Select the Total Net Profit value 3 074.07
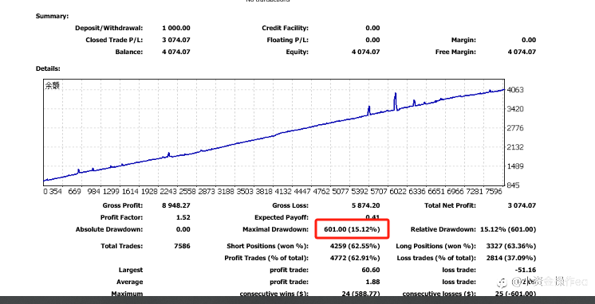This screenshot has width=595, height=304. click(522, 205)
